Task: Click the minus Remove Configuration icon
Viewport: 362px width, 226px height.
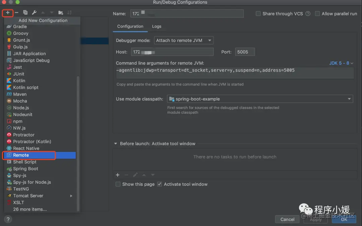Action: pyautogui.click(x=16, y=13)
